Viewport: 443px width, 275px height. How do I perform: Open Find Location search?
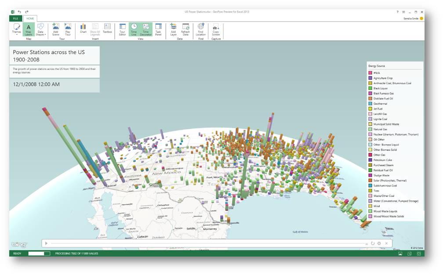tap(201, 29)
